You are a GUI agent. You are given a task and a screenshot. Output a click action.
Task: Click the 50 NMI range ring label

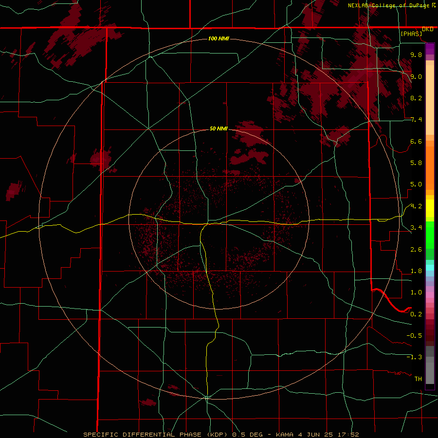[x=219, y=129]
